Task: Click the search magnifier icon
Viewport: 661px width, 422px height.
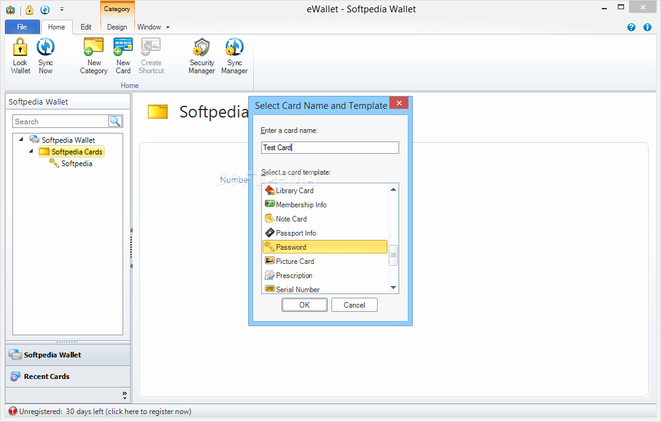Action: (x=115, y=121)
